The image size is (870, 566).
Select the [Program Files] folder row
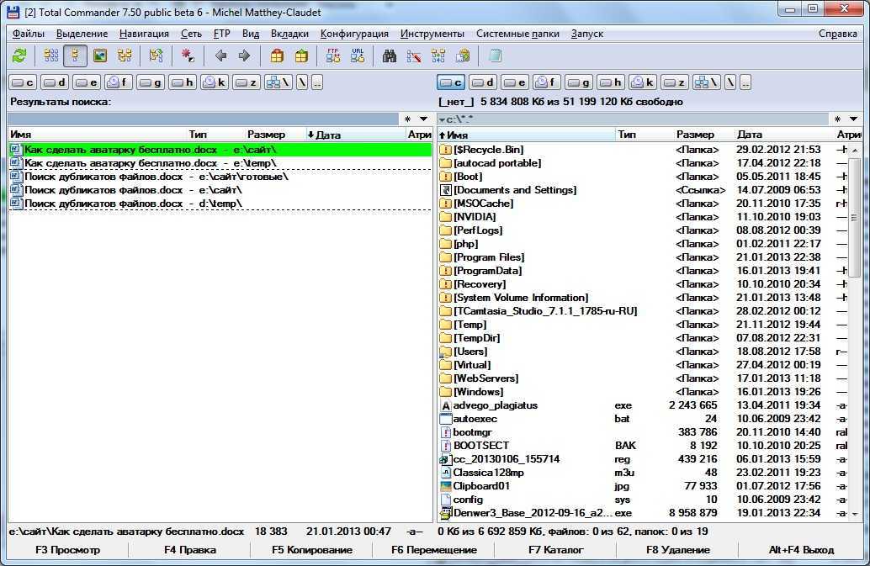point(643,257)
